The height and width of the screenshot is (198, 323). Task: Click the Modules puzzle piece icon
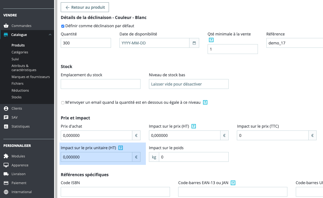click(x=6, y=156)
